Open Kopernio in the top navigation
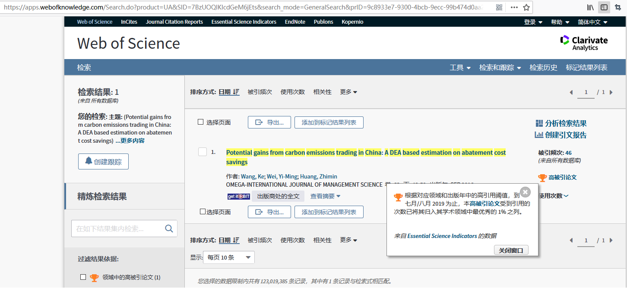627x288 pixels. click(352, 22)
